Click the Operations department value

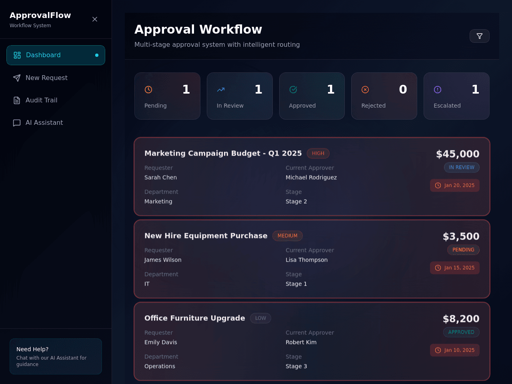point(160,366)
